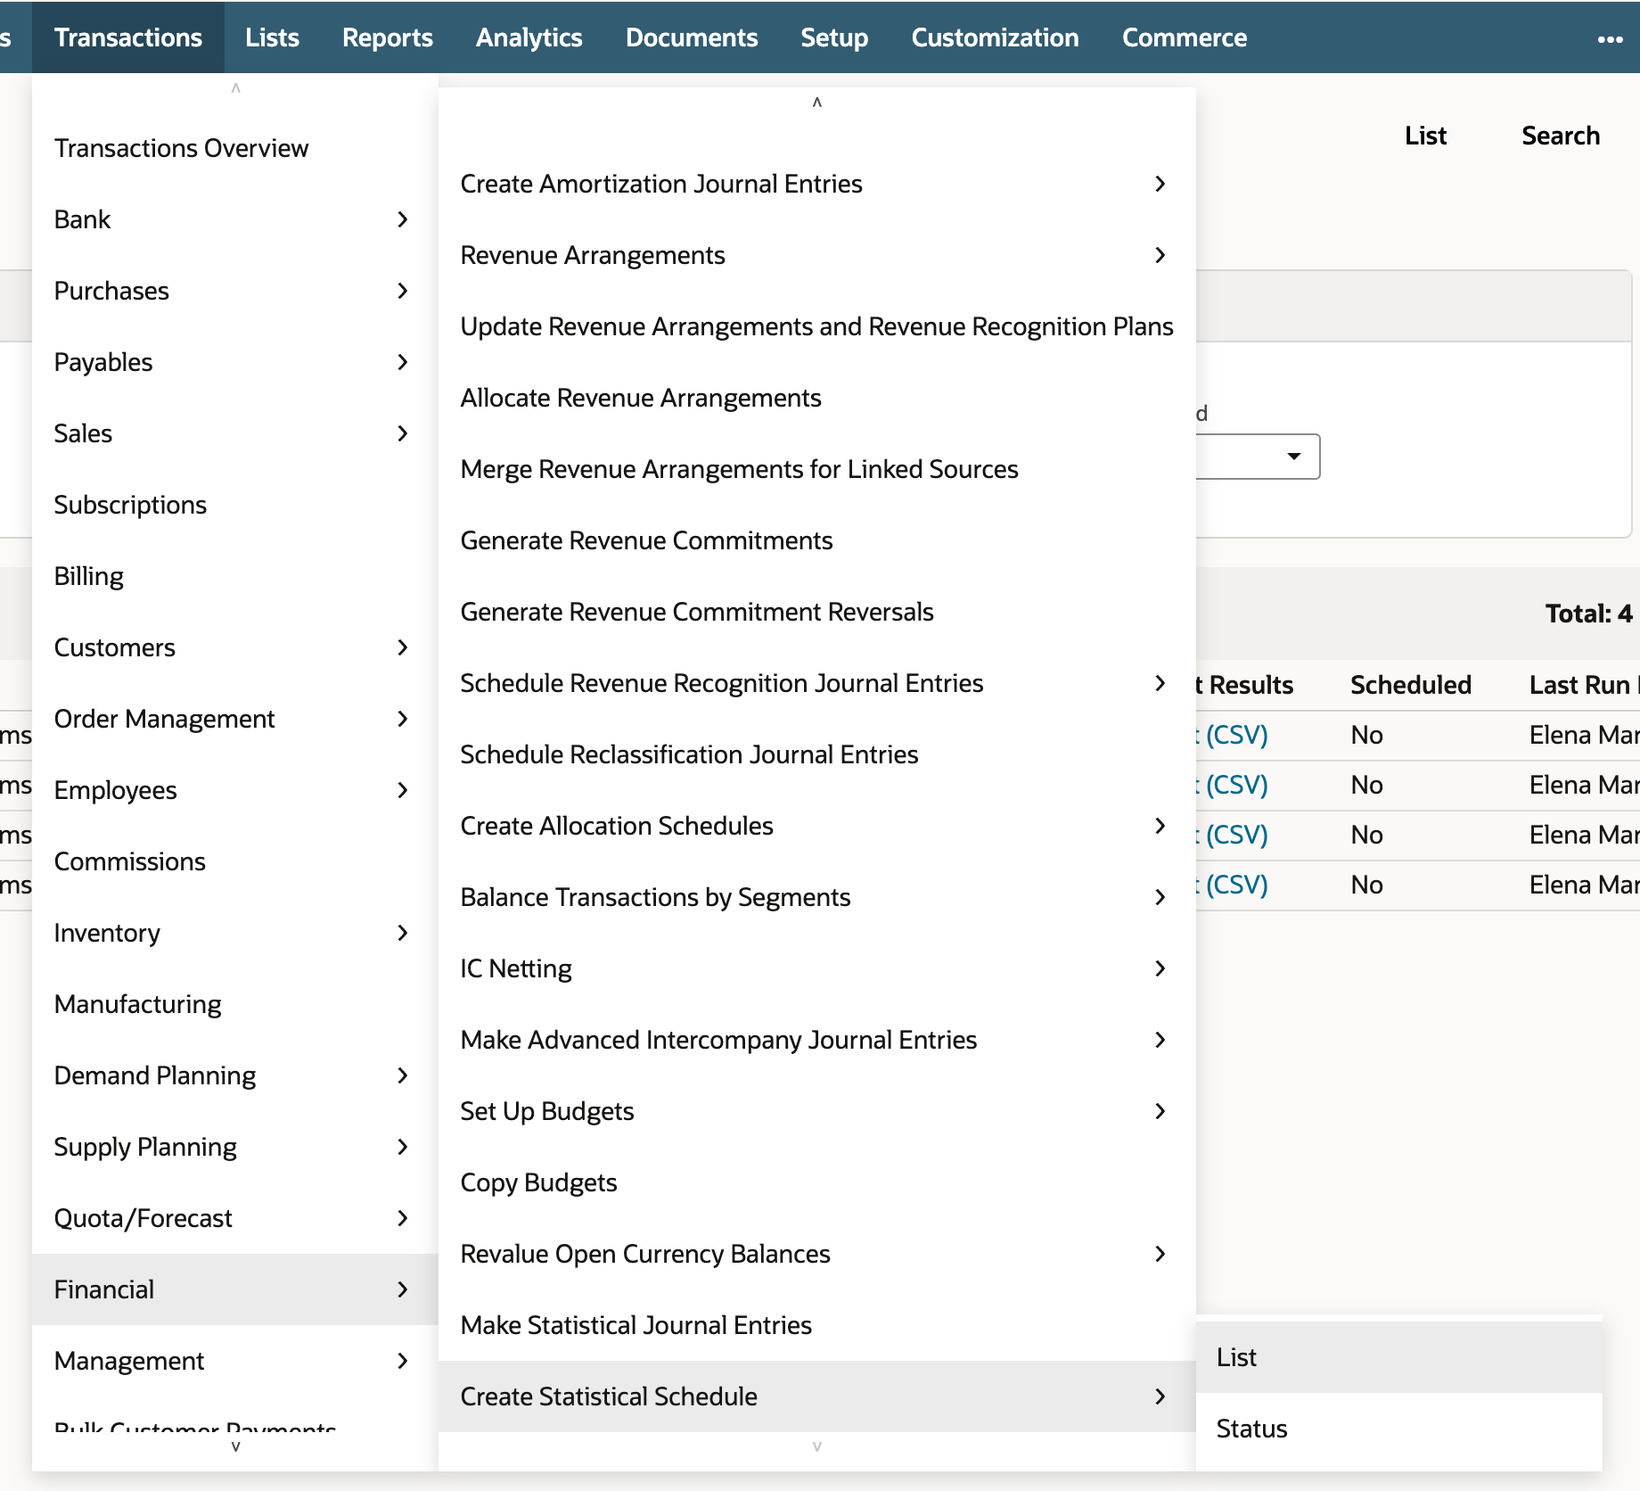The image size is (1640, 1491).
Task: Open the Setup navigation menu
Action: (834, 37)
